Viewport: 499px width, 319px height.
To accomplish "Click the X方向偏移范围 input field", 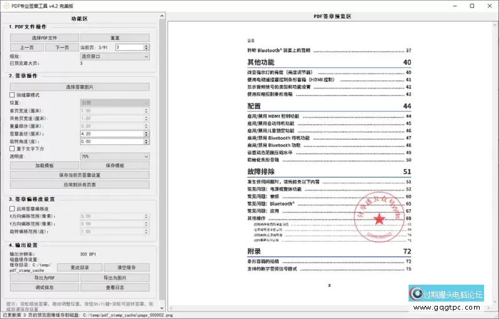I will click(112, 216).
